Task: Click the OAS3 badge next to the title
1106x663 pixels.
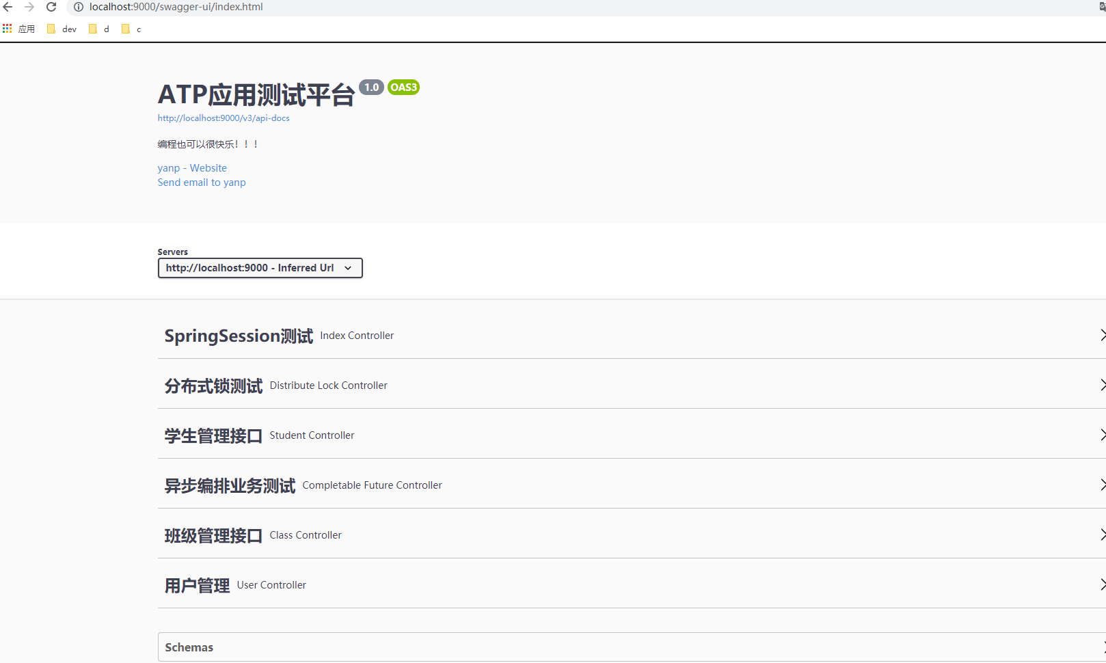Action: [403, 87]
